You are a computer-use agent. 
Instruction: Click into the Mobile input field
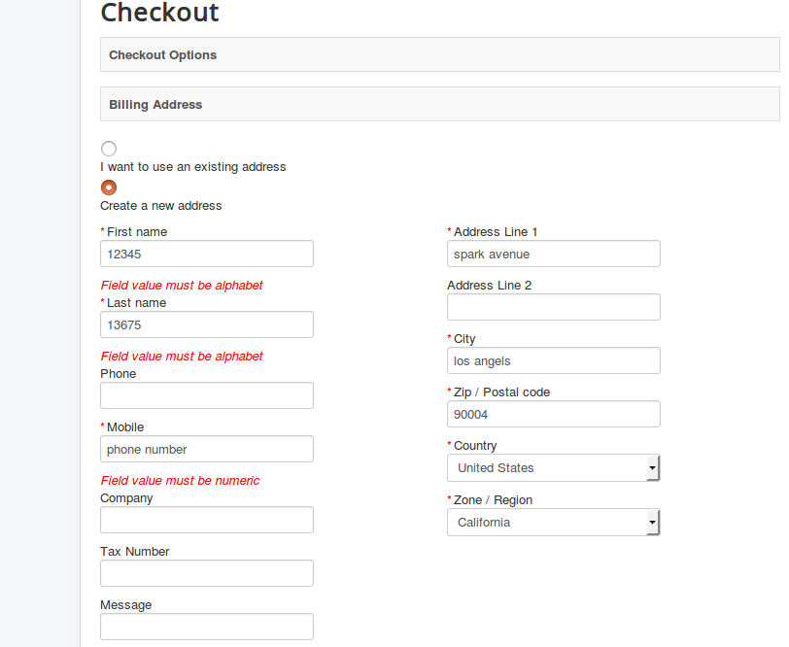coord(207,449)
